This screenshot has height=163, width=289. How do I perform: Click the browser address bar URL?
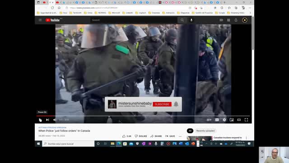coord(93,8)
